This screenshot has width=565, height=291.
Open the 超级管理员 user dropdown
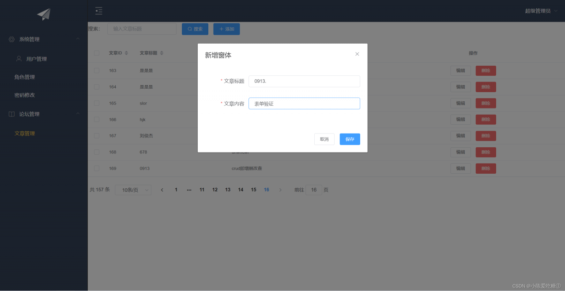[x=541, y=11]
